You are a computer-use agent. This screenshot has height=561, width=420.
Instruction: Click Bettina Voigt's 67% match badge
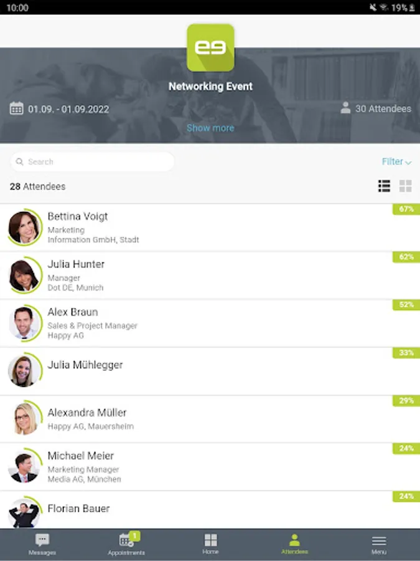coord(406,209)
